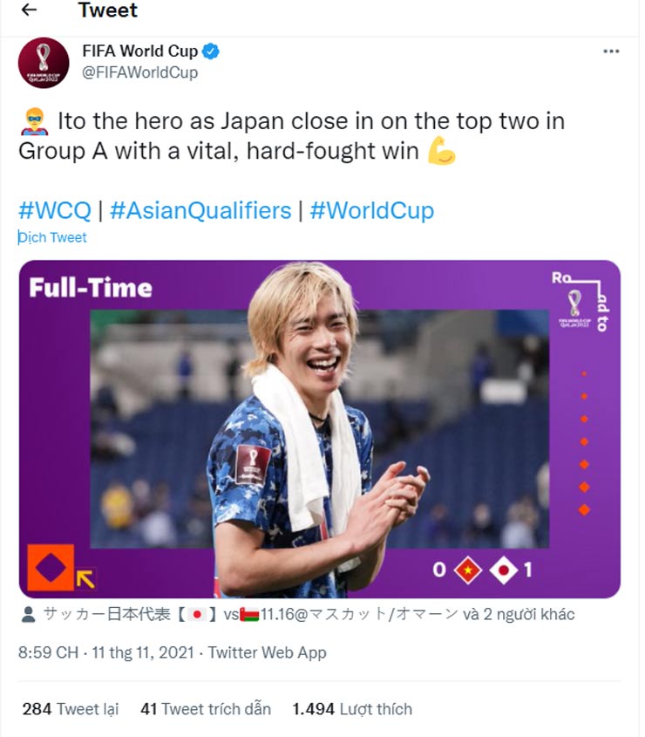Screen dimensions: 645x737
Task: Open the @FIFAWorldCup handle link
Action: (139, 72)
